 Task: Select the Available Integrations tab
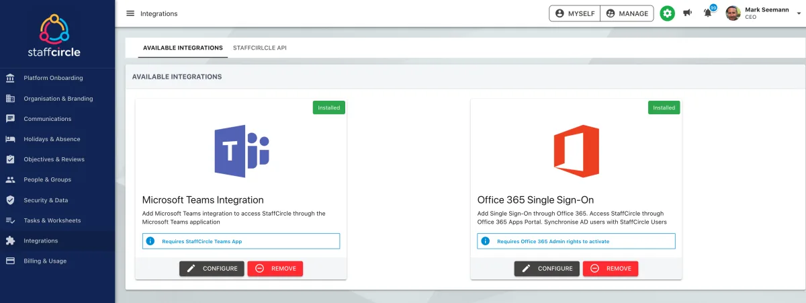[183, 48]
